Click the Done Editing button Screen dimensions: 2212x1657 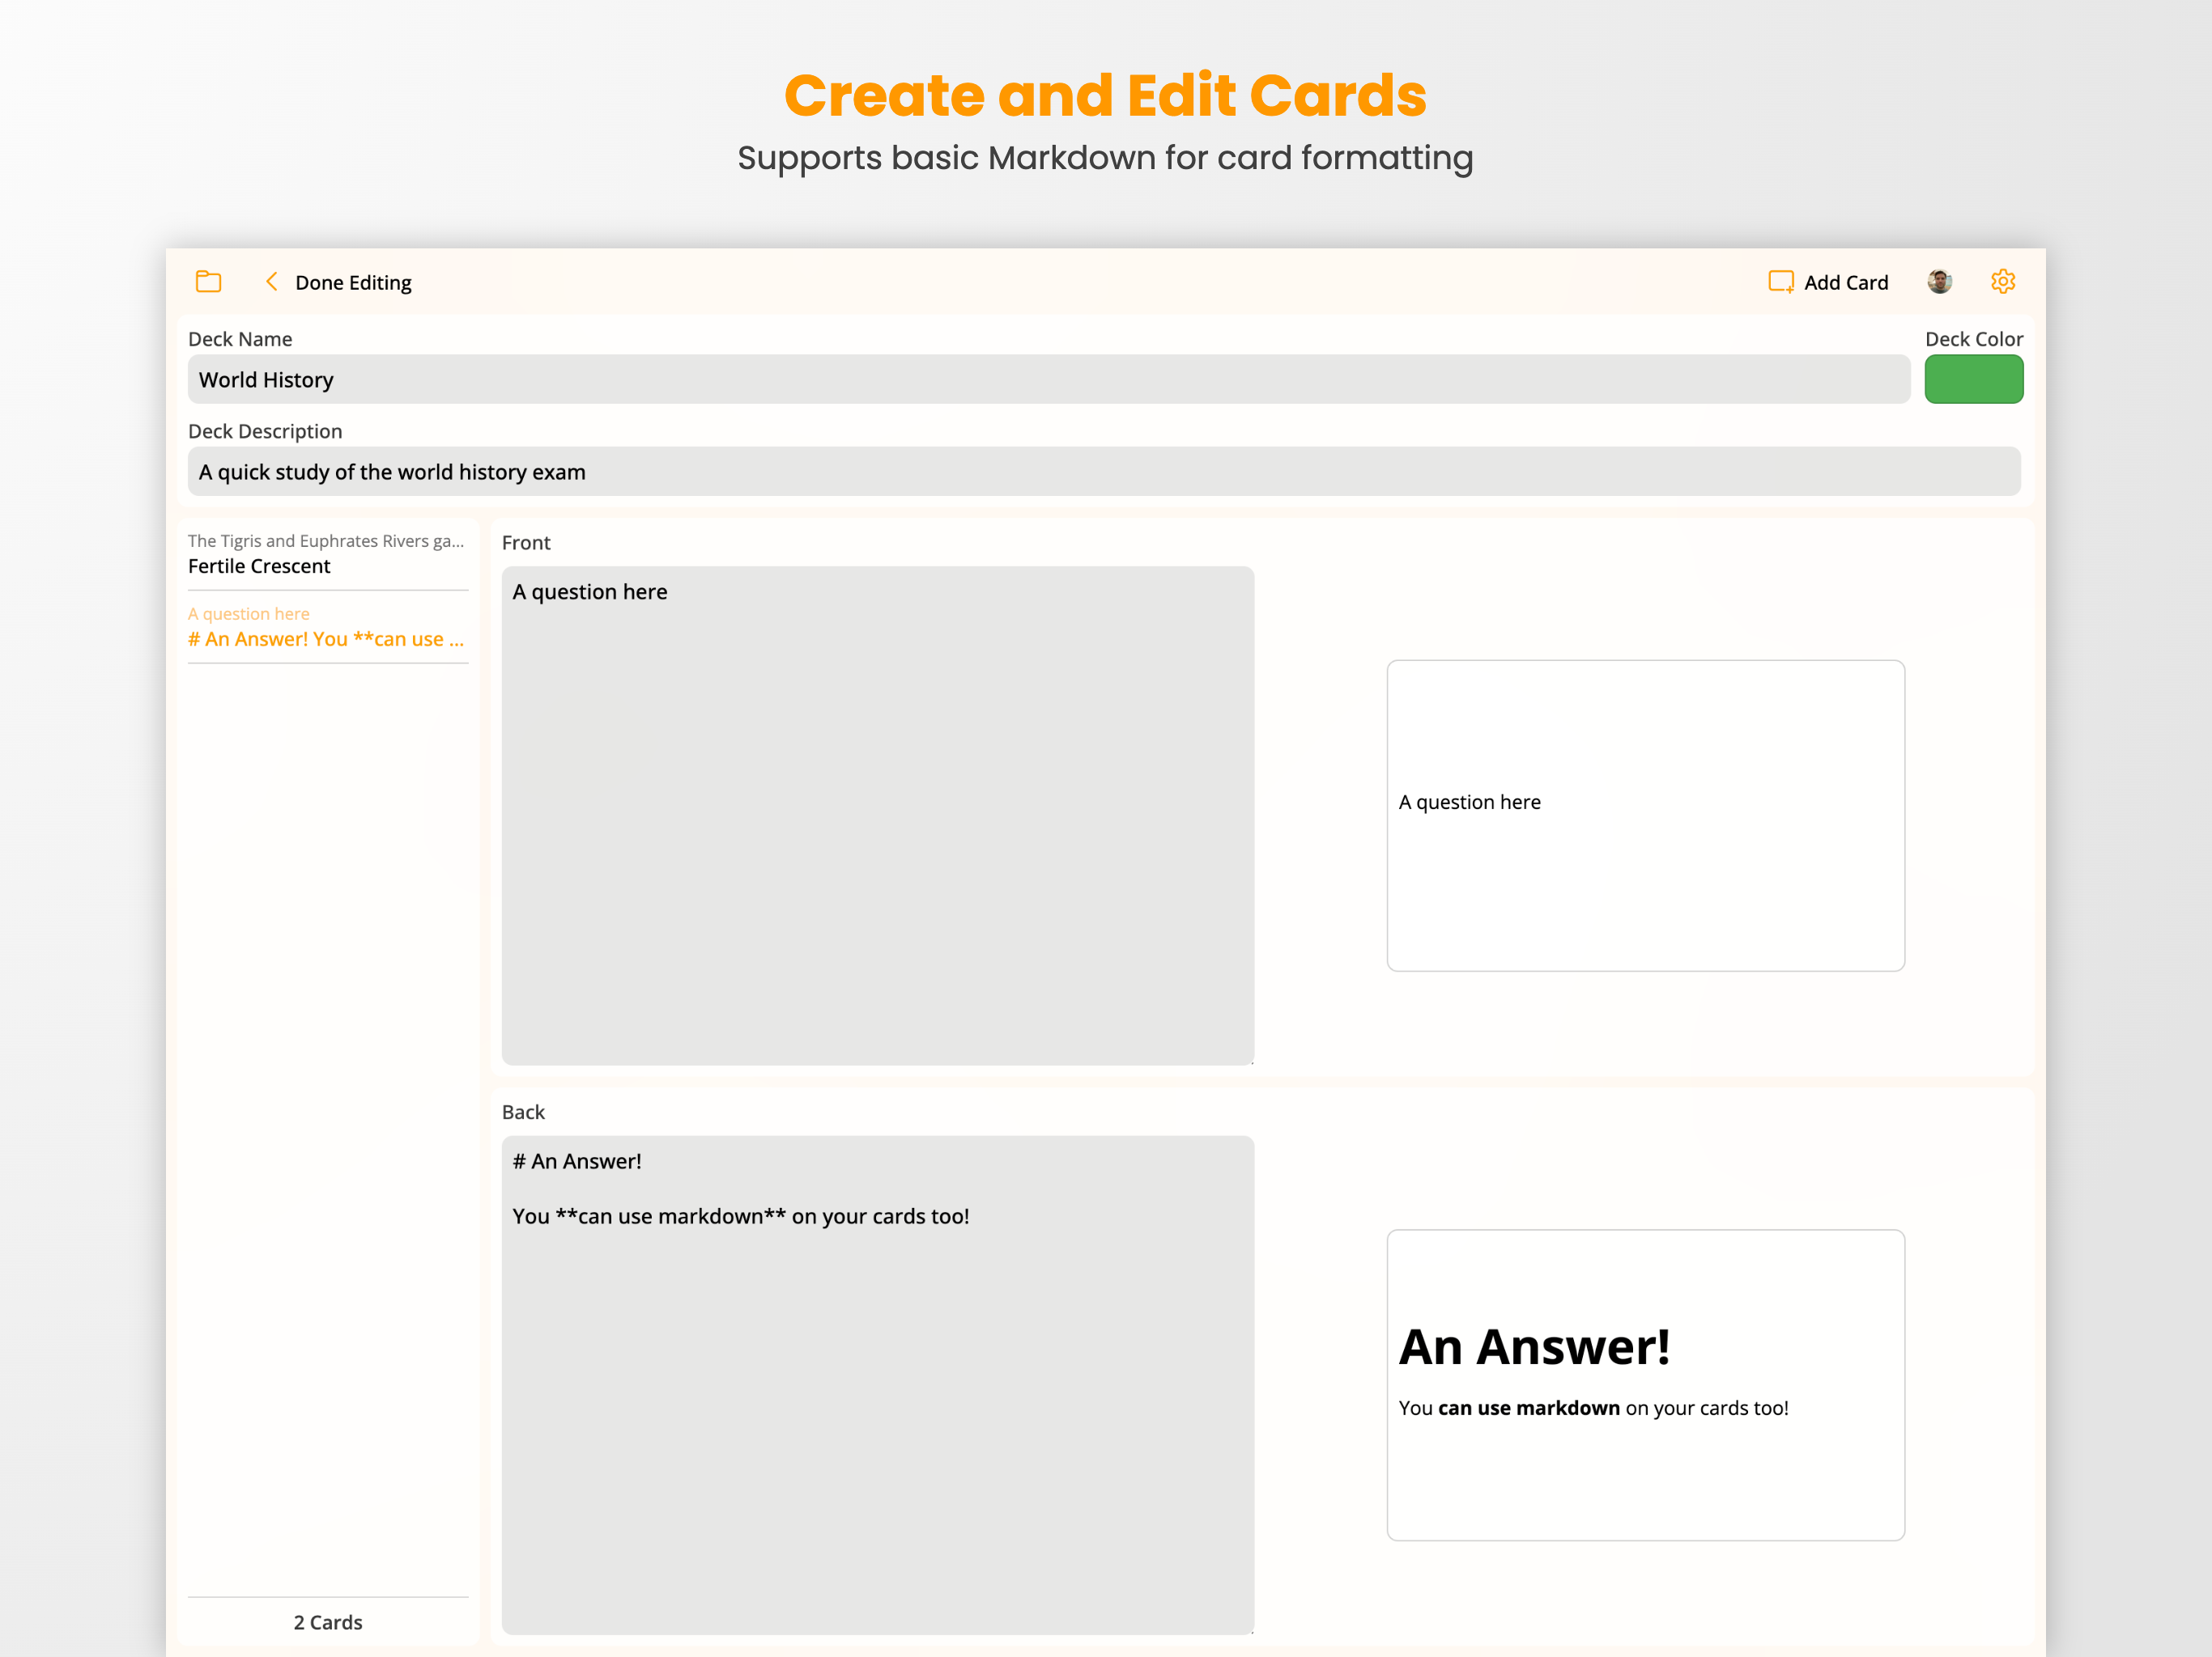click(353, 283)
